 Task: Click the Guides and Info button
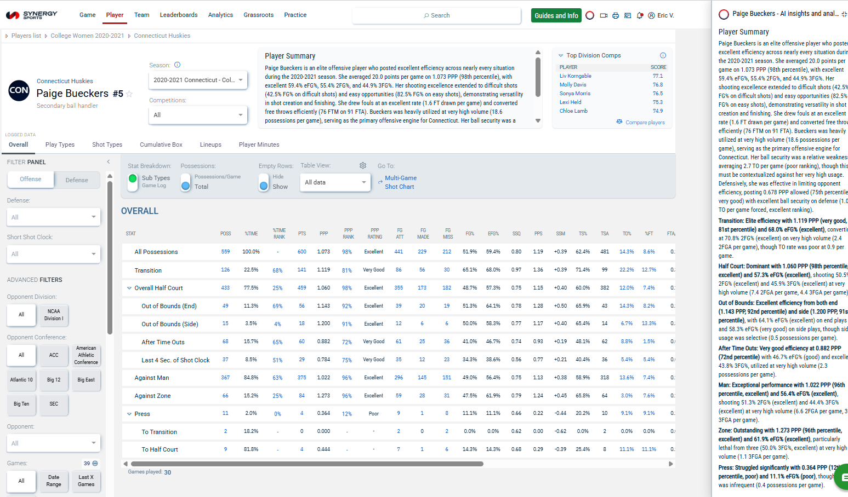coord(556,15)
